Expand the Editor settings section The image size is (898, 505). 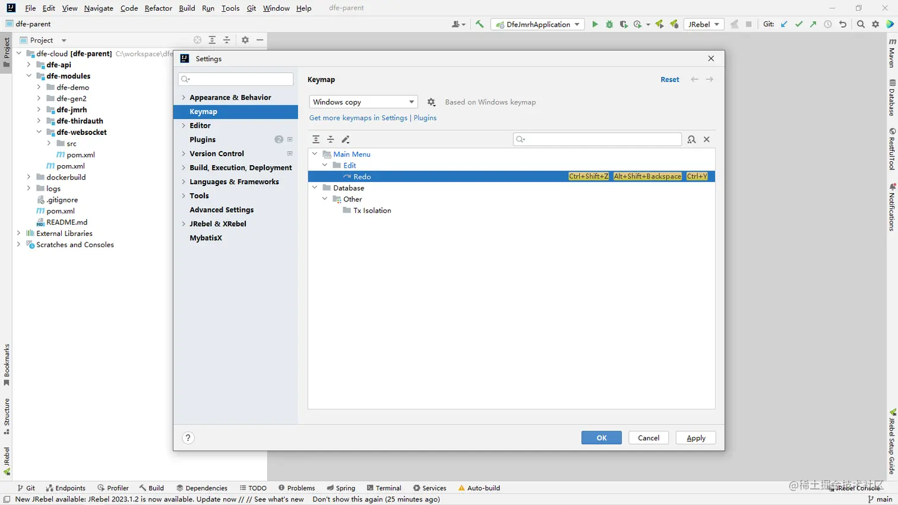[184, 125]
